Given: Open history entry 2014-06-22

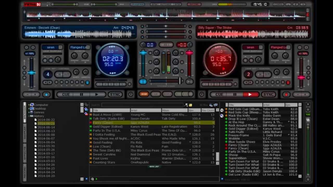Looking at the screenshot, I should [46, 120].
